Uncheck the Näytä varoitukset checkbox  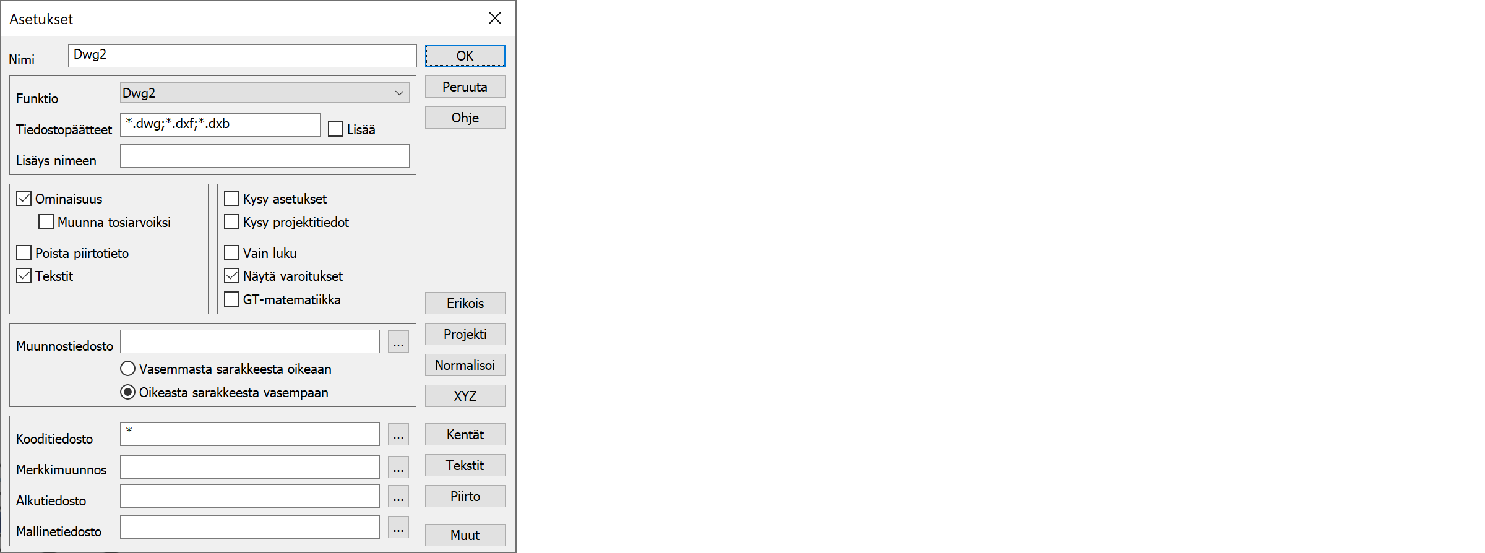point(231,276)
